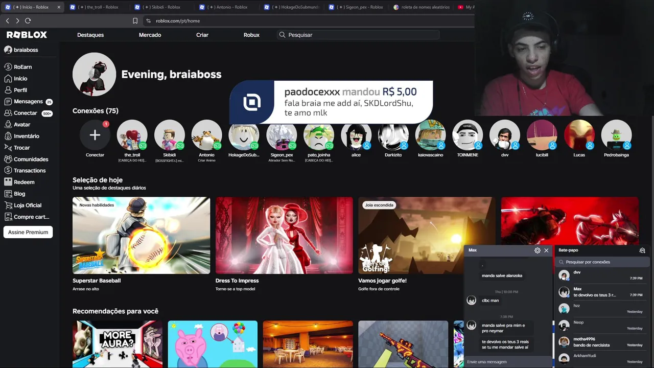The height and width of the screenshot is (368, 654).
Task: Click the Pesquisar search field
Action: (x=358, y=35)
